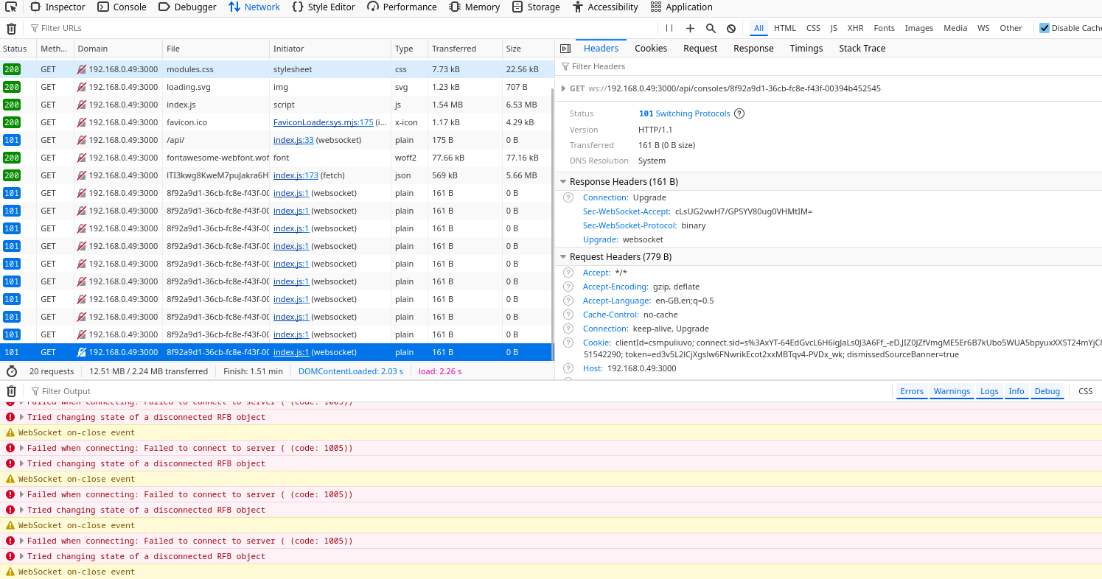Open request blocking icon
The height and width of the screenshot is (579, 1102).
pyautogui.click(x=731, y=28)
